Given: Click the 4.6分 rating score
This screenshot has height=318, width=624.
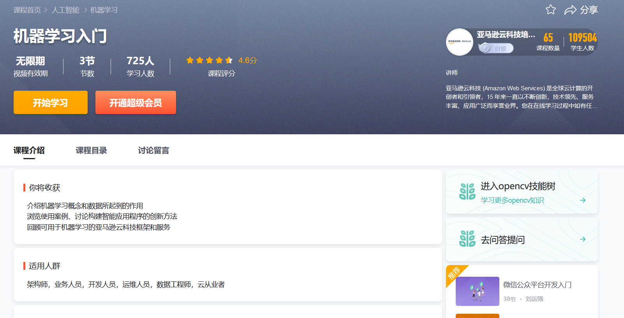Looking at the screenshot, I should tap(248, 60).
